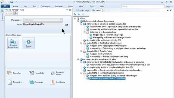Close the Wizard Manager panel
Image resolution: width=174 pixels, height=98 pixels.
[70, 10]
